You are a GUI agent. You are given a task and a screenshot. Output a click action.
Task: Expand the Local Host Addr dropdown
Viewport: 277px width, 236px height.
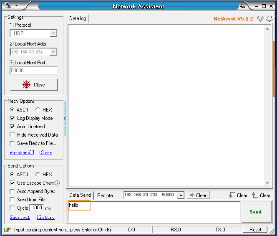pos(53,52)
